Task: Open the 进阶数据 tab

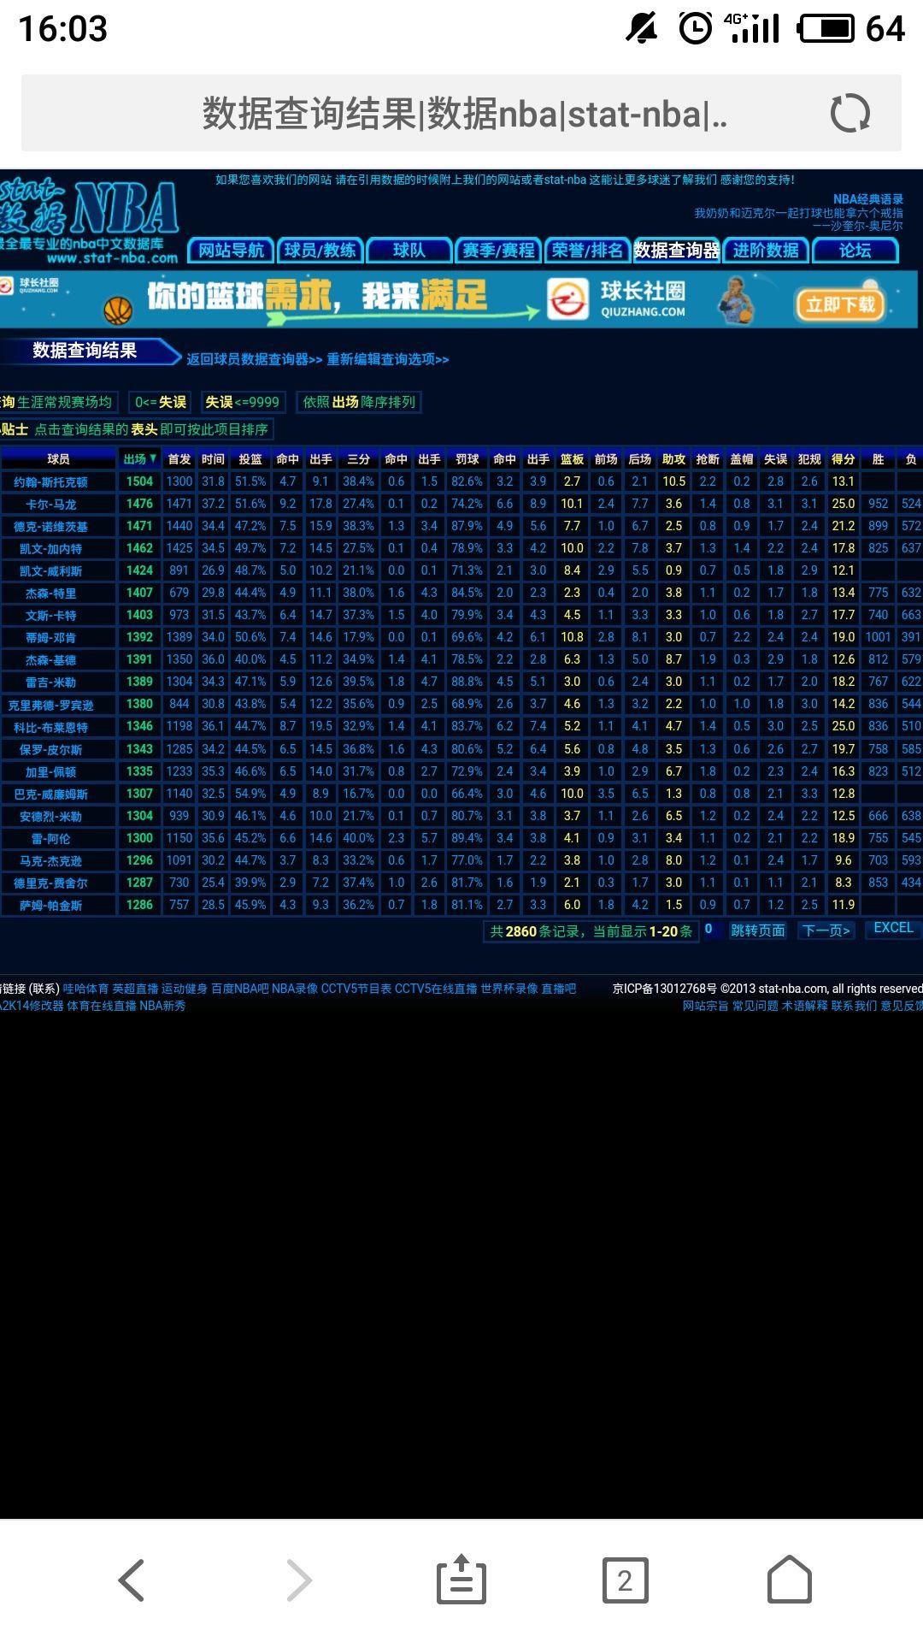Action: [x=766, y=251]
